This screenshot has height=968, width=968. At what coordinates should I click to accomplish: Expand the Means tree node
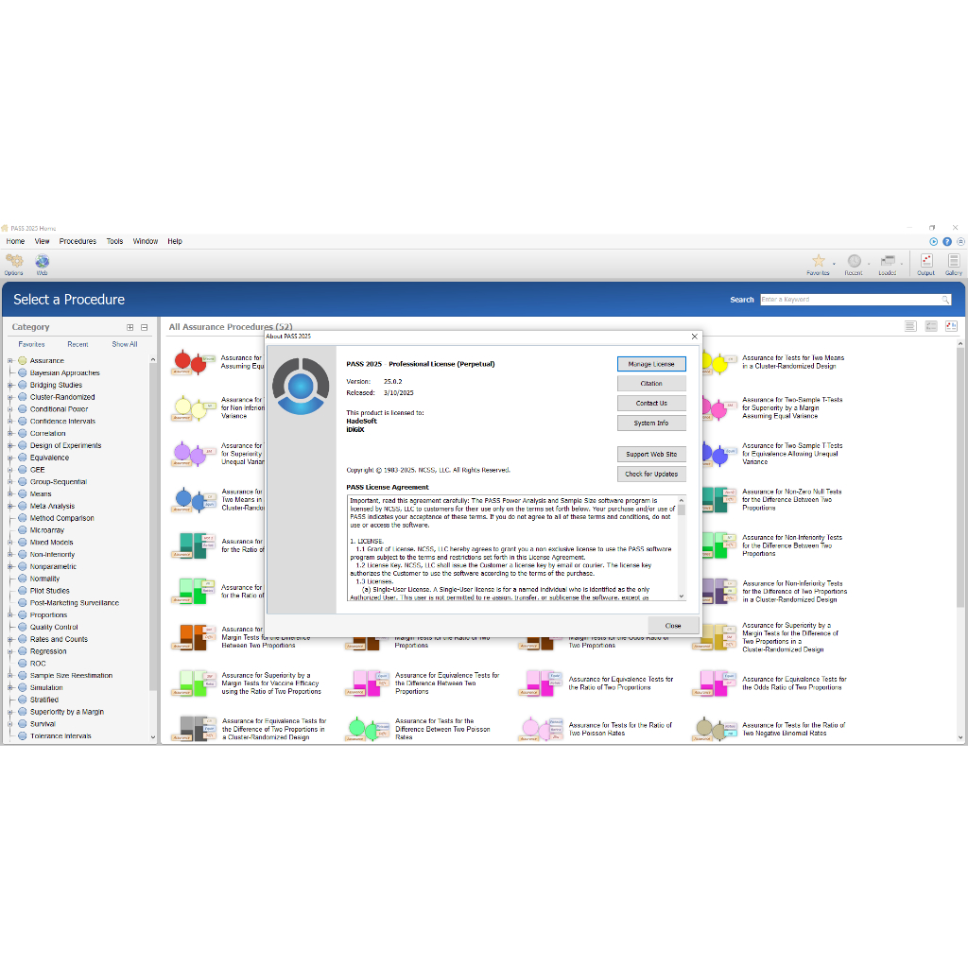[x=9, y=493]
